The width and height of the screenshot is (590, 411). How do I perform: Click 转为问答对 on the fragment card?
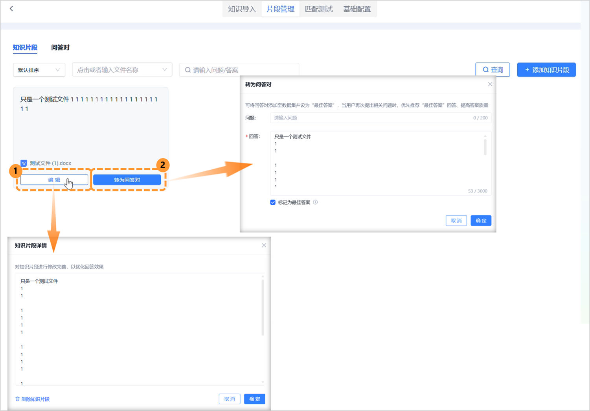pyautogui.click(x=127, y=180)
